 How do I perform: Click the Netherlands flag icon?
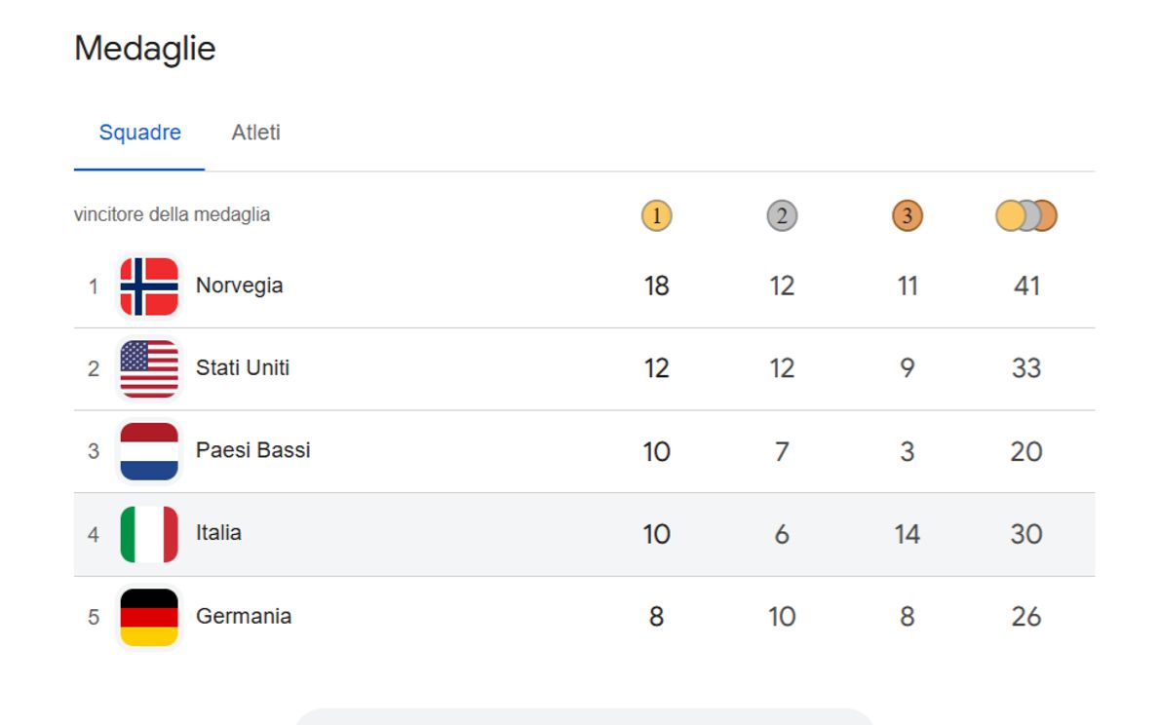(149, 451)
